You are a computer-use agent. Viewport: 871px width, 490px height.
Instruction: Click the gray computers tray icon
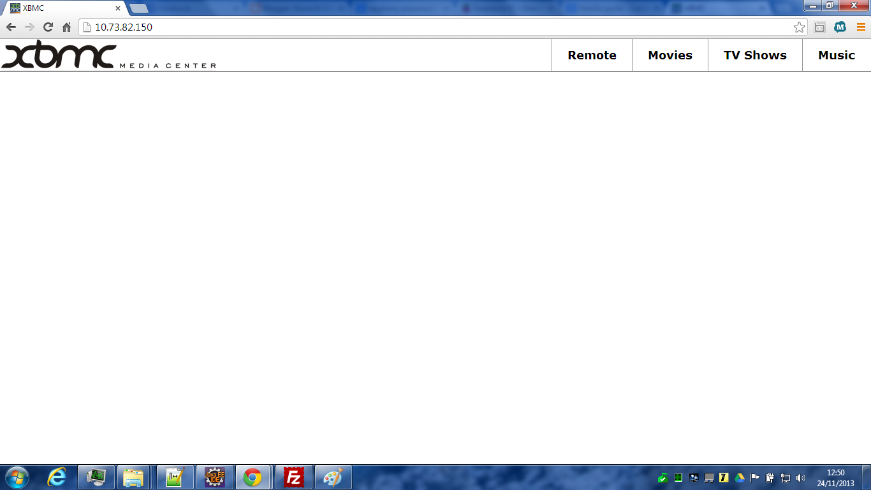tap(709, 478)
